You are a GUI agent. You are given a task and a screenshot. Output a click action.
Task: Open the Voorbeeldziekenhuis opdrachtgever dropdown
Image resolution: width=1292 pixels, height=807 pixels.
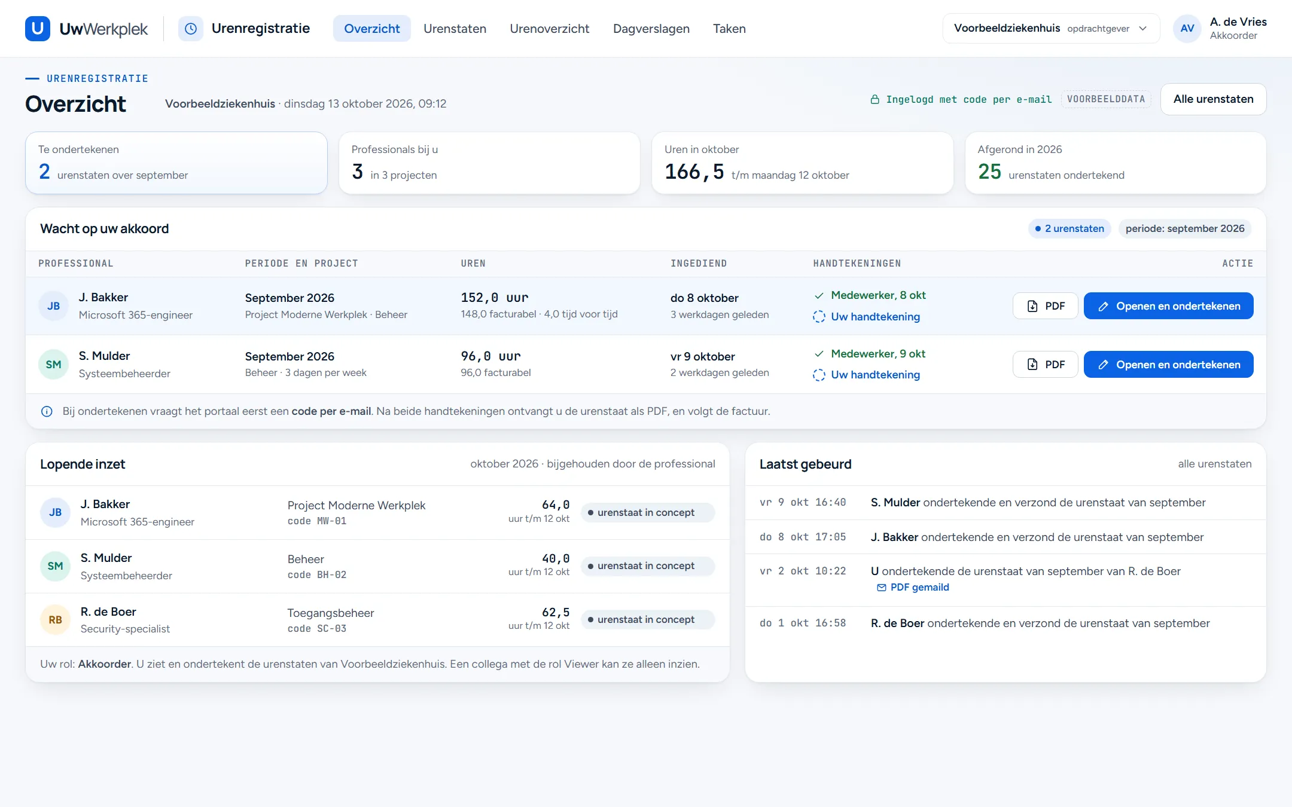point(1051,28)
